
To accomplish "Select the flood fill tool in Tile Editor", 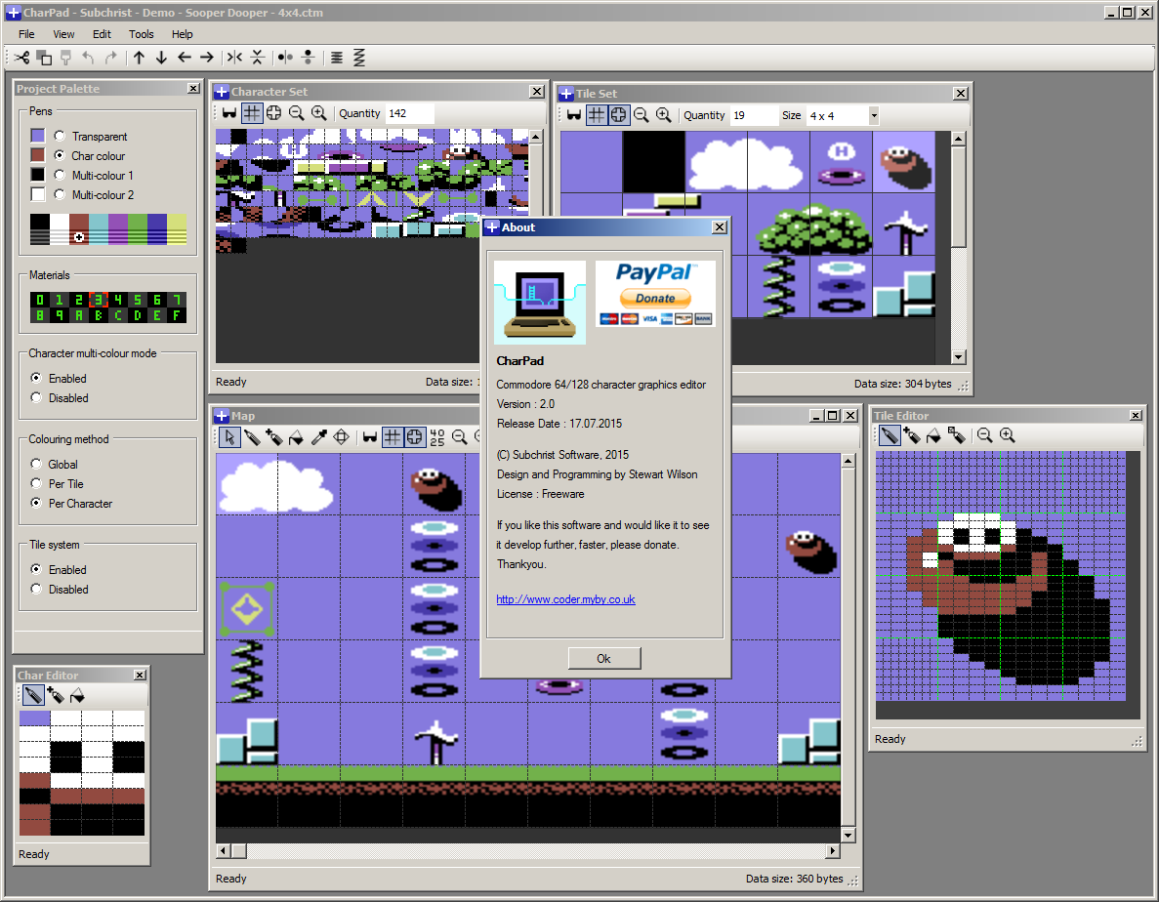I will click(934, 435).
